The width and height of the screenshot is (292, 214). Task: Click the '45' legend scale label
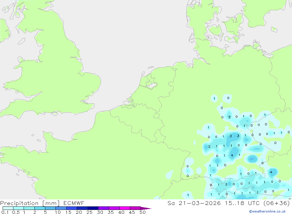coord(132,212)
